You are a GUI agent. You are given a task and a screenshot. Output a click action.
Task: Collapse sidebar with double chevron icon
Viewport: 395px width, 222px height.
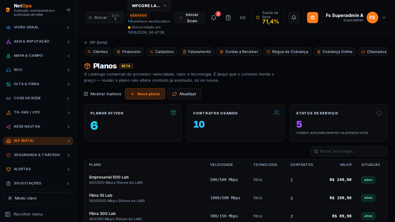pyautogui.click(x=69, y=10)
